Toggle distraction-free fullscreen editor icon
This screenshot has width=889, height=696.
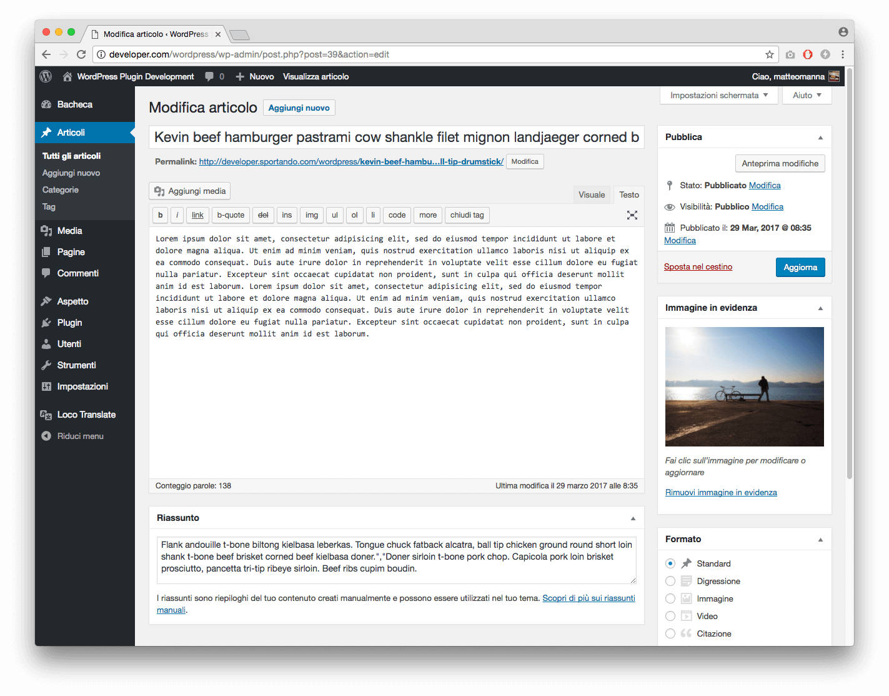632,215
